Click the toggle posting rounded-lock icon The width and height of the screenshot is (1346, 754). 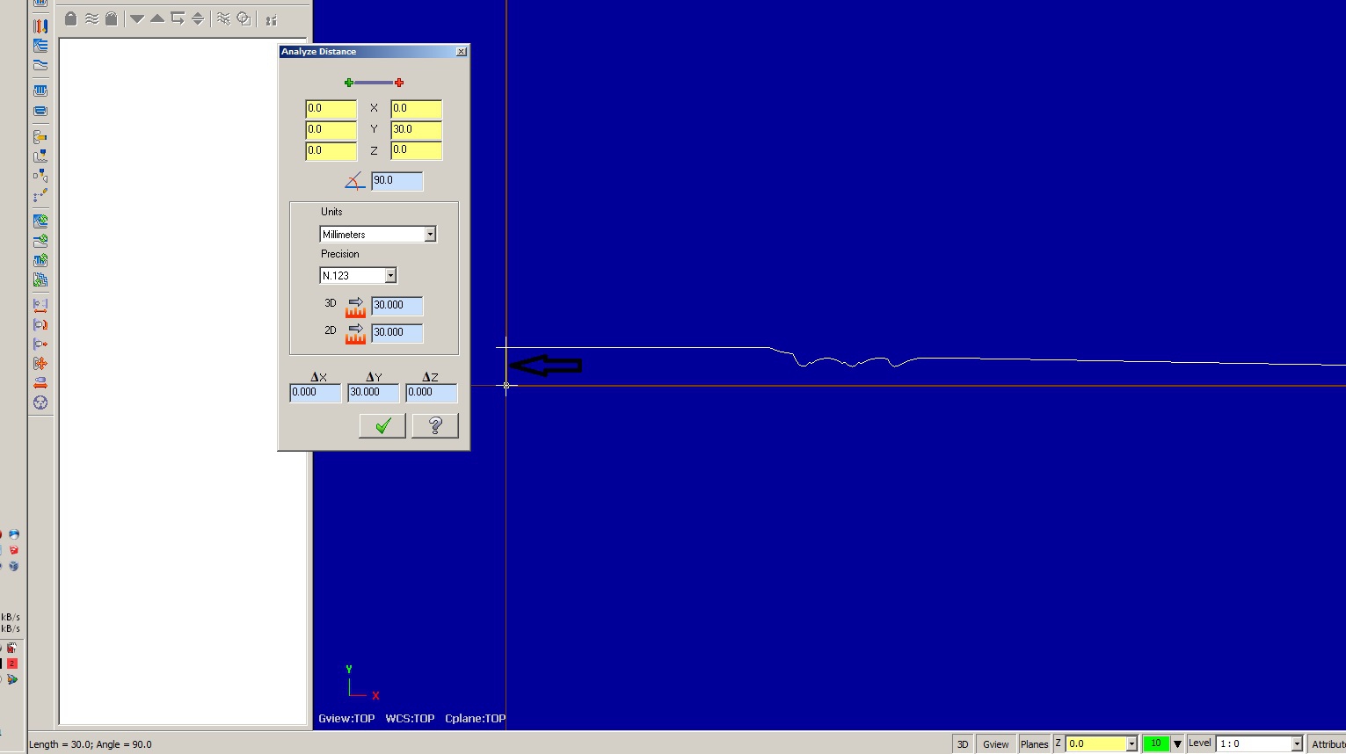point(112,18)
